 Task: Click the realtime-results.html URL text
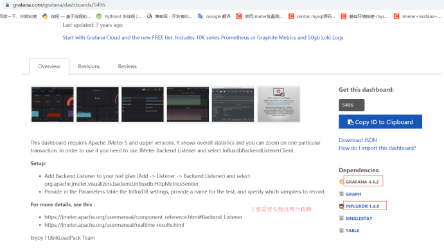click(114, 225)
